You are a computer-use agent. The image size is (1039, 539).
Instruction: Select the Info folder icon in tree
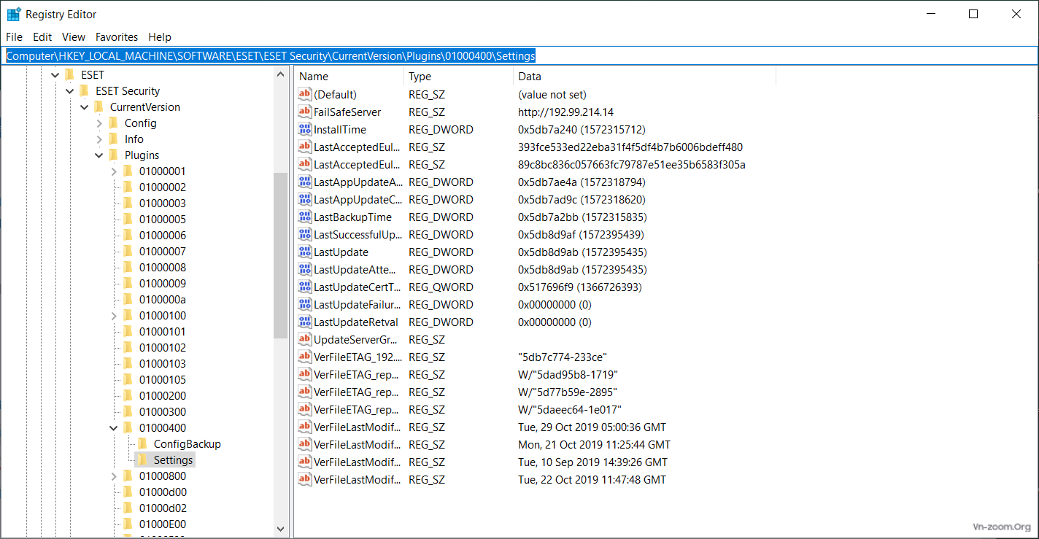113,139
